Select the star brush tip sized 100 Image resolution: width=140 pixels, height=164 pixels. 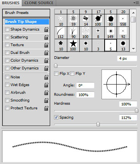coord(73,45)
